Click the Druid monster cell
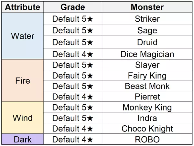The height and width of the screenshot is (146, 194). pos(147,42)
